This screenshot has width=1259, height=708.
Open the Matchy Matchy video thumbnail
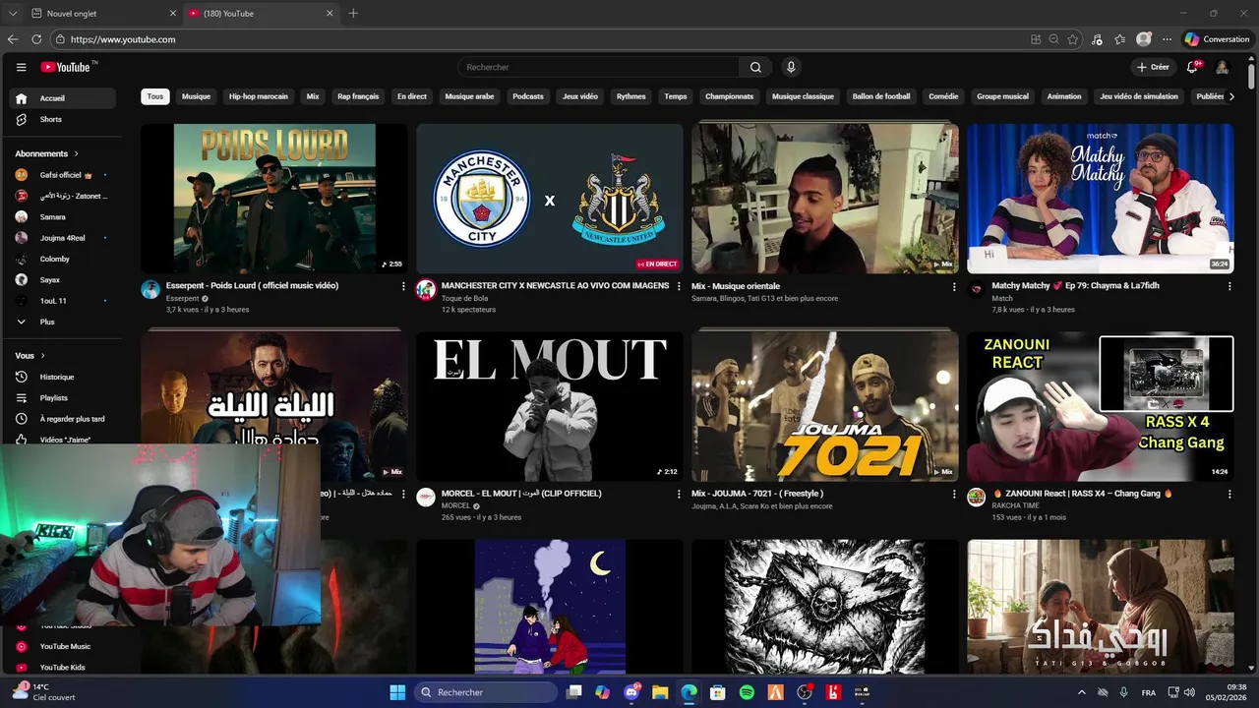tap(1100, 198)
